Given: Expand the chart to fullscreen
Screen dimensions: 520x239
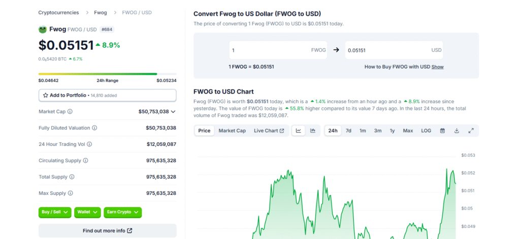Looking at the screenshot, I should (x=471, y=131).
